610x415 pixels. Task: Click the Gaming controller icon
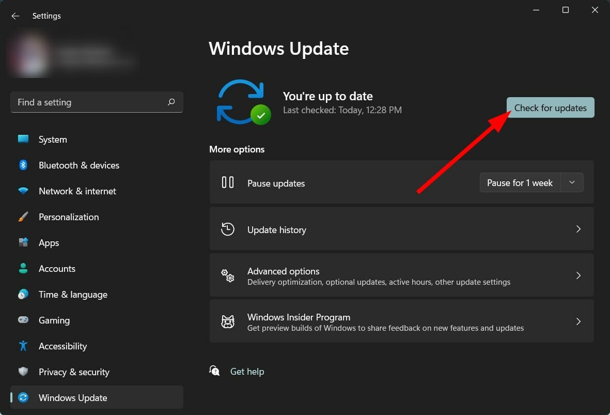click(x=23, y=320)
